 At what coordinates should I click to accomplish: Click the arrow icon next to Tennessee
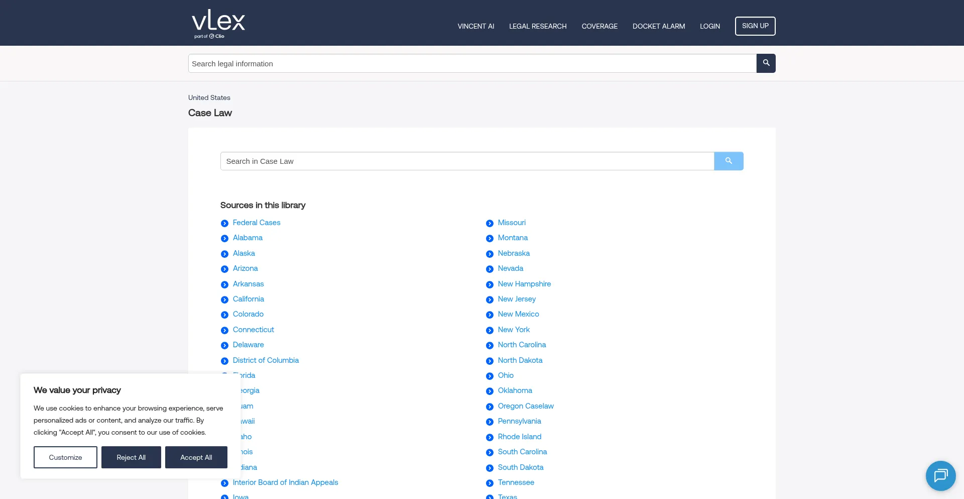[x=490, y=483]
